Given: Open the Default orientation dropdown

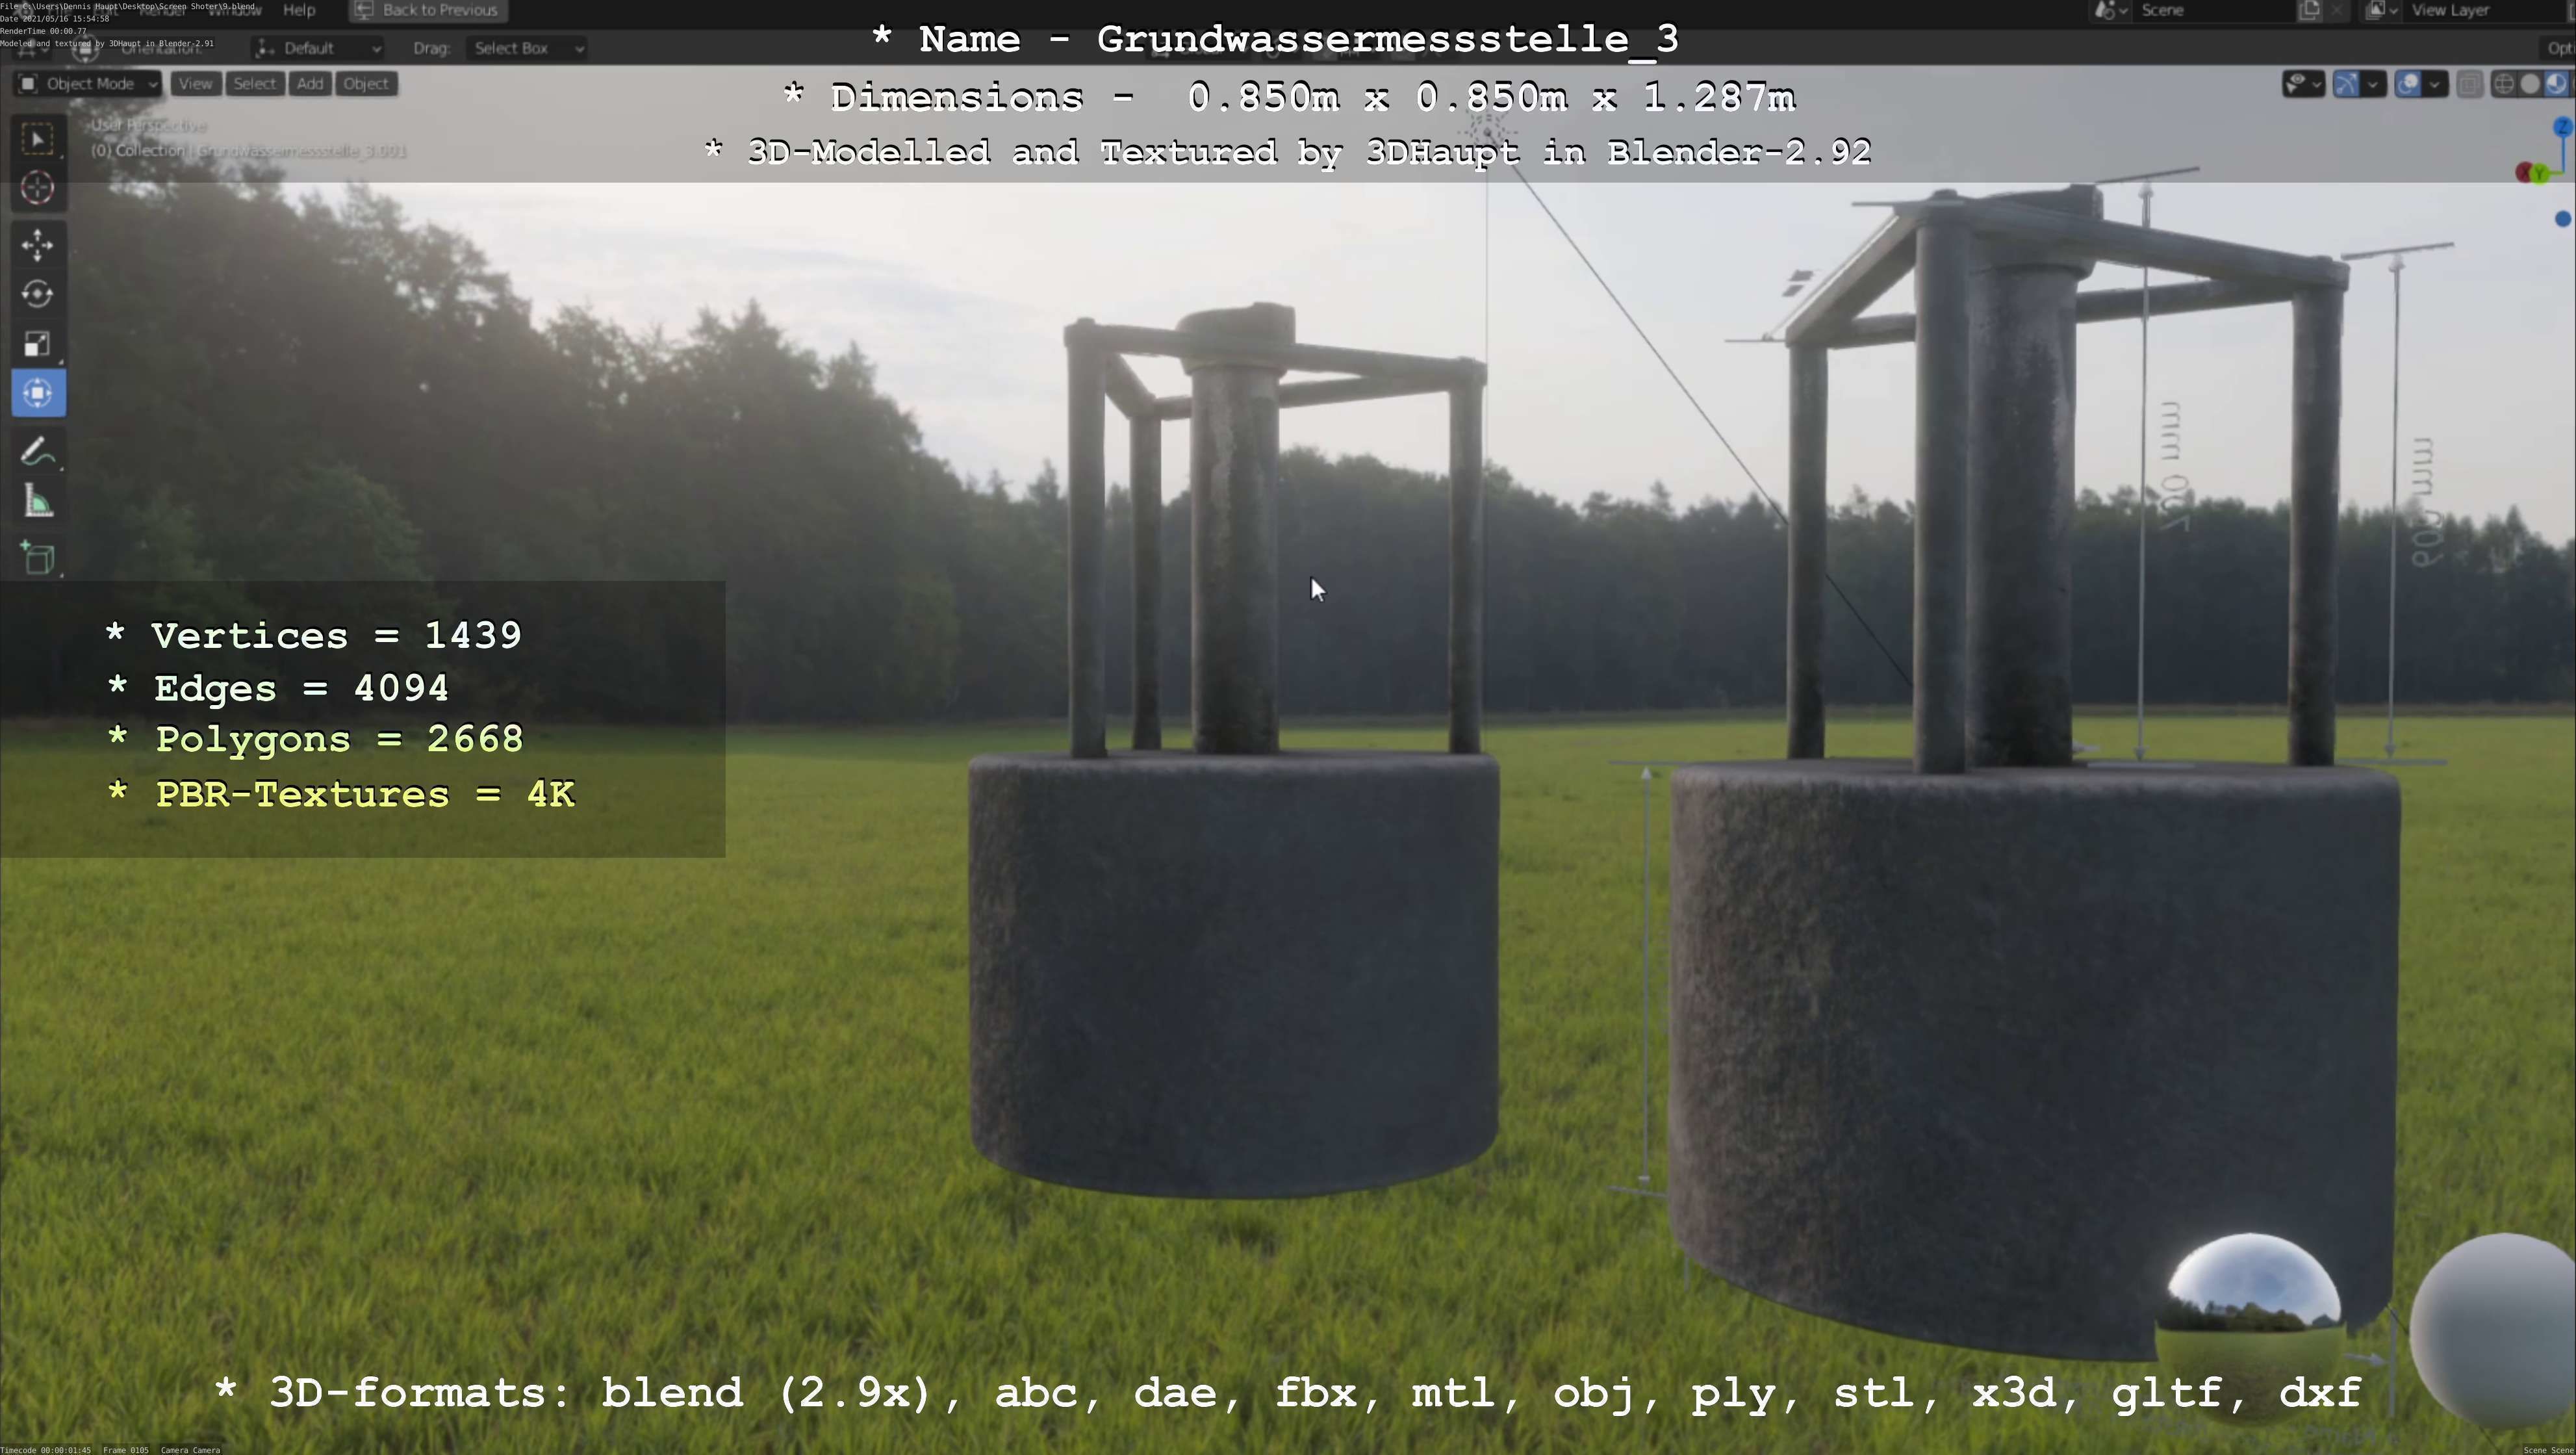Looking at the screenshot, I should [318, 48].
